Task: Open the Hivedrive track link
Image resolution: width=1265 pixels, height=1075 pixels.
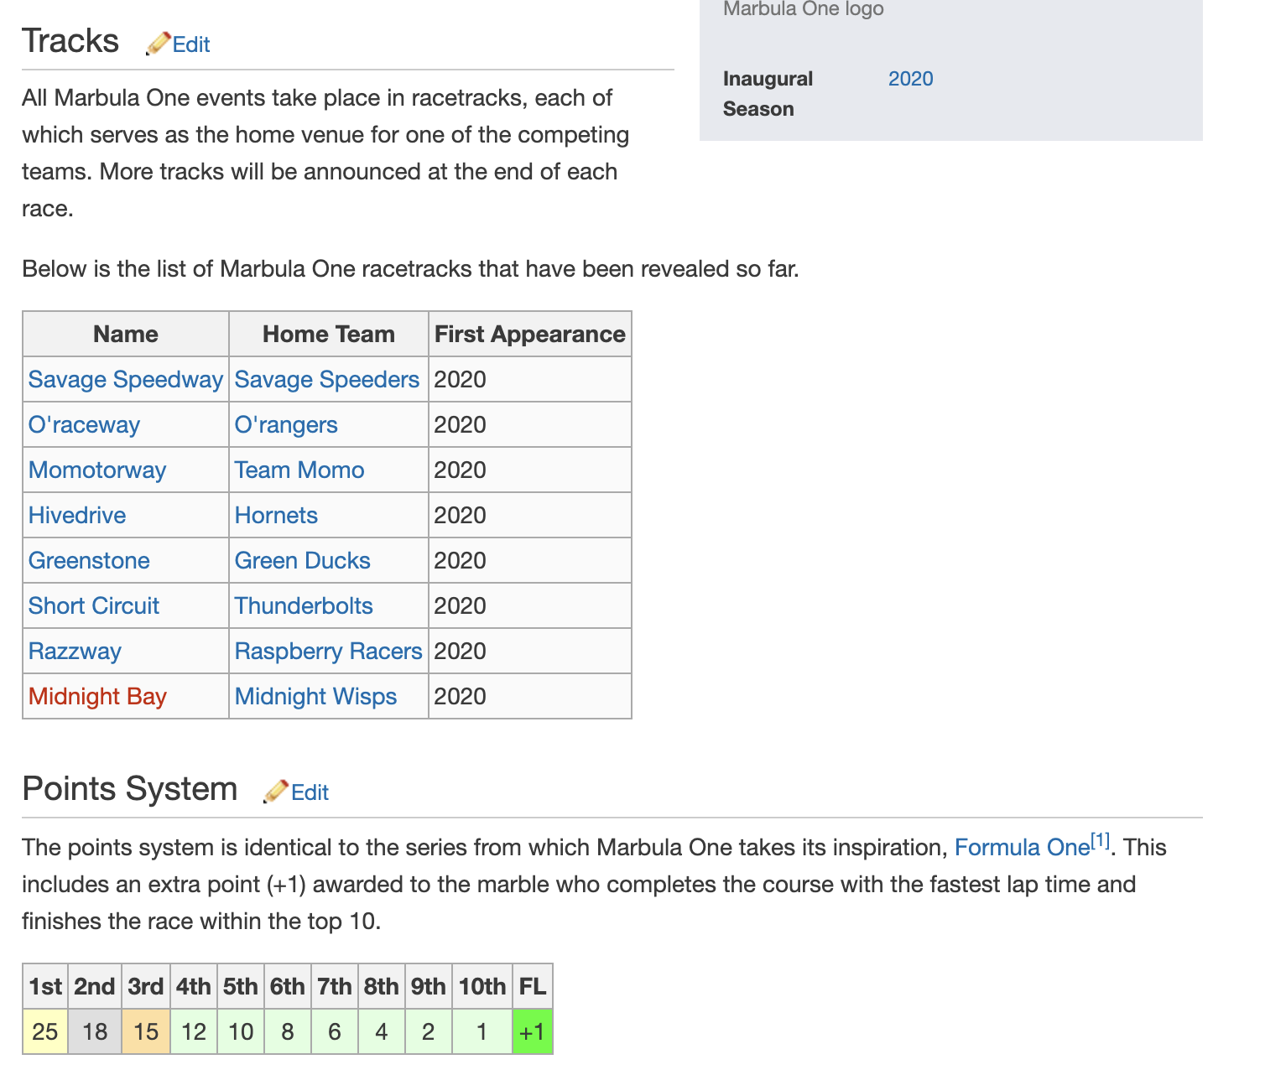Action: 77,515
